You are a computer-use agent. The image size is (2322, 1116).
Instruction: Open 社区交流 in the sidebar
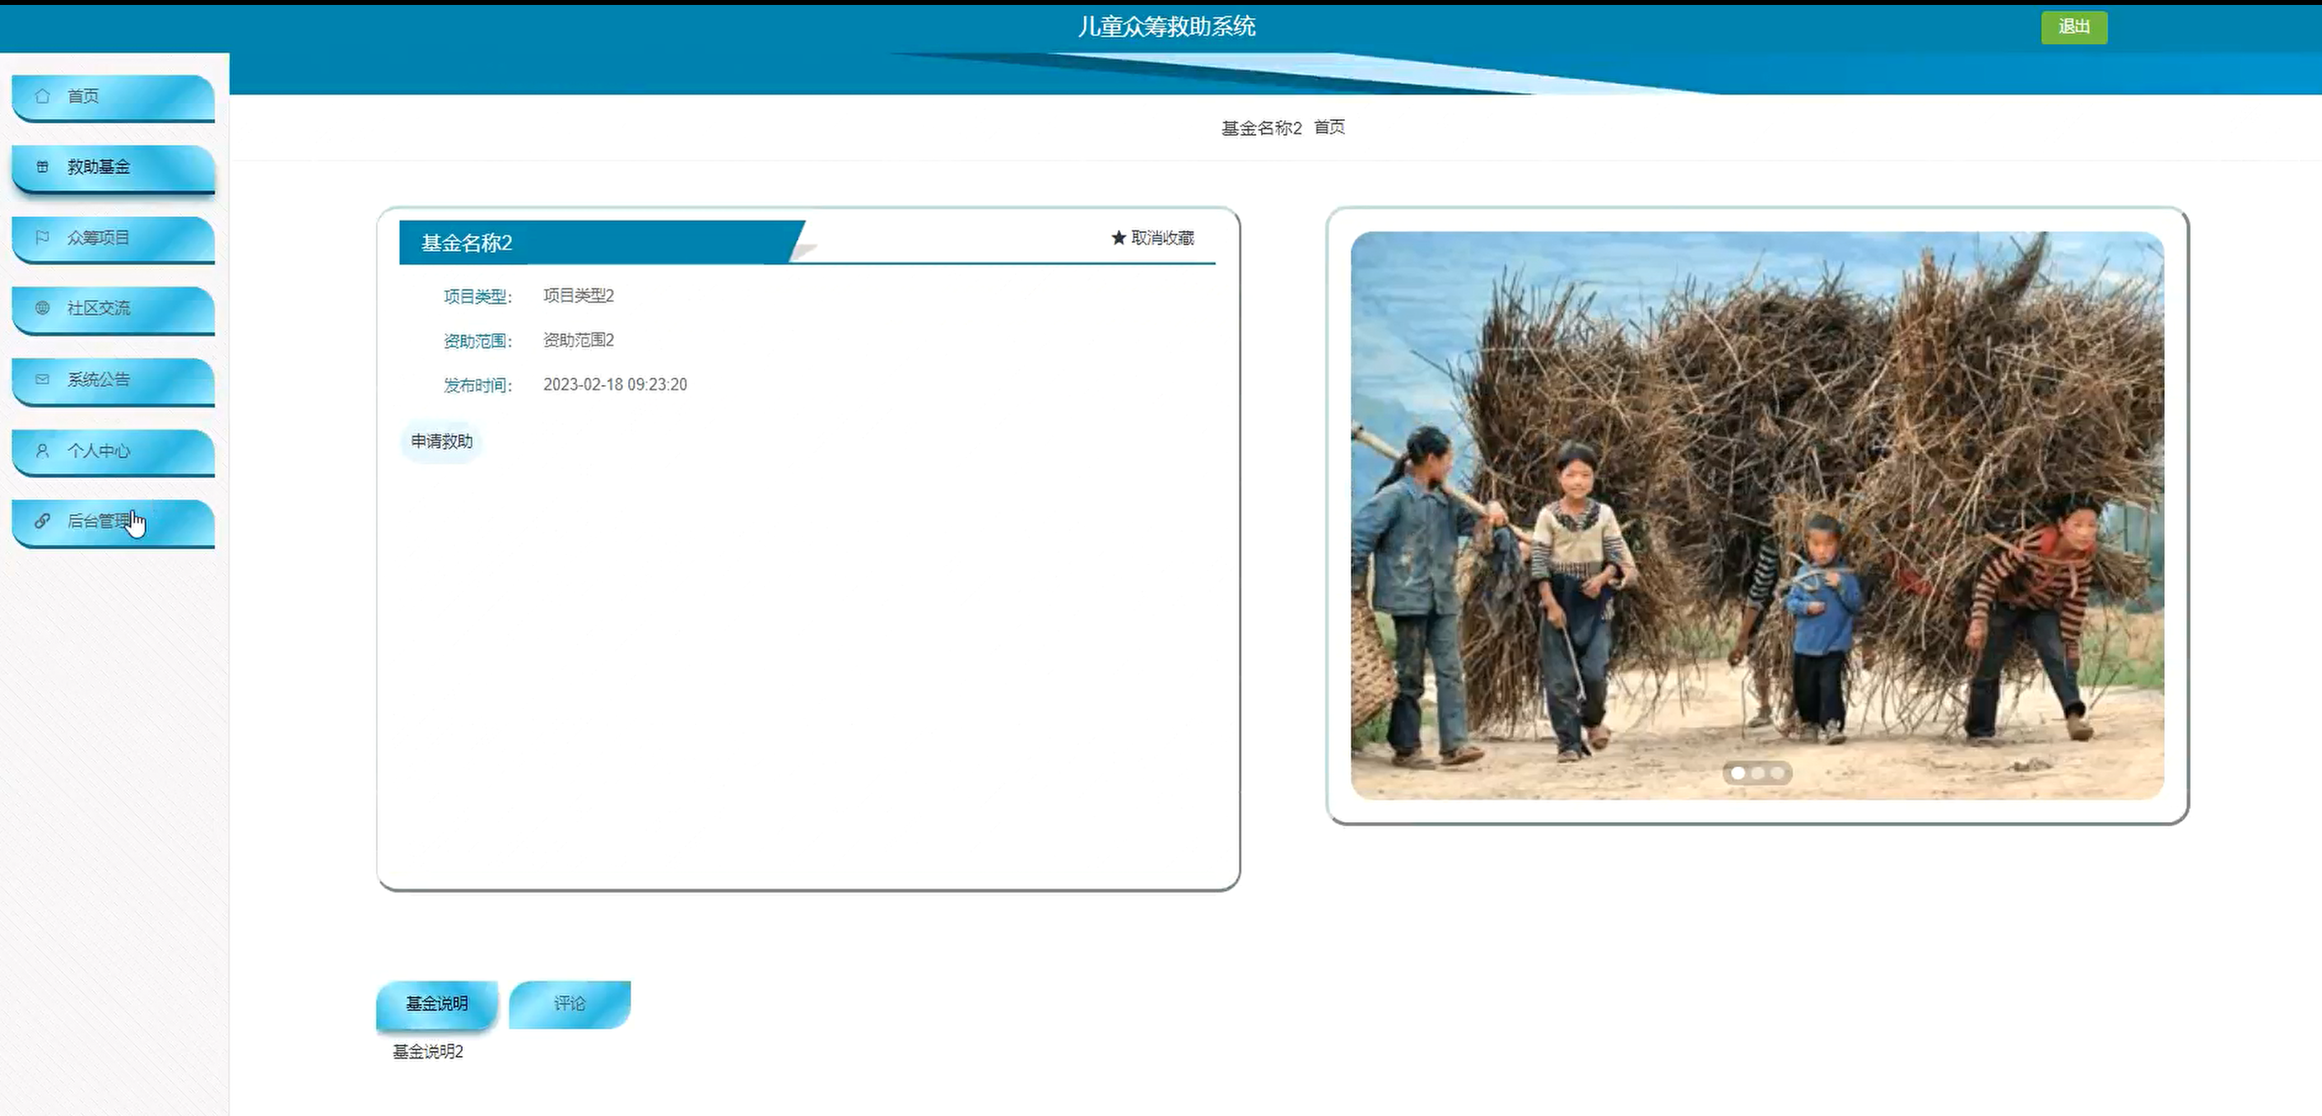tap(114, 309)
